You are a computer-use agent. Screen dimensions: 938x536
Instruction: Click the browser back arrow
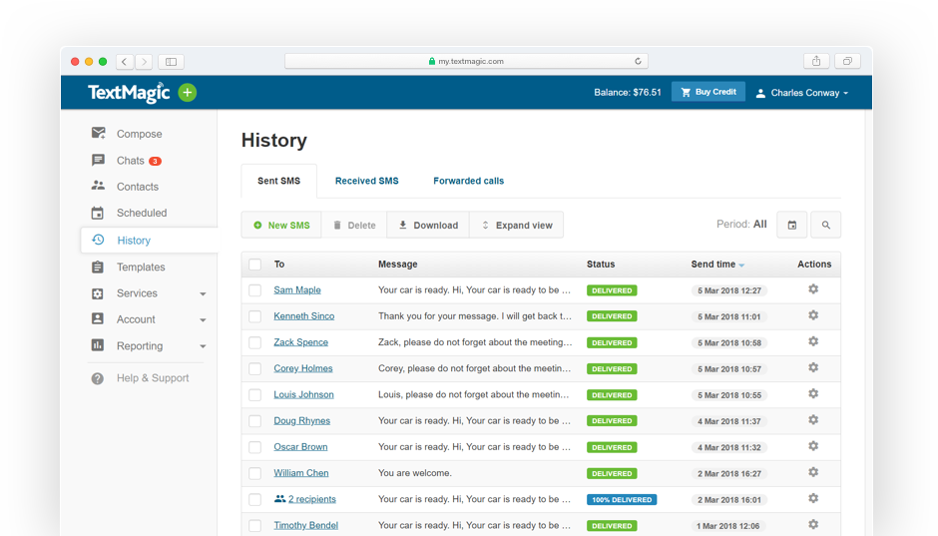point(125,62)
